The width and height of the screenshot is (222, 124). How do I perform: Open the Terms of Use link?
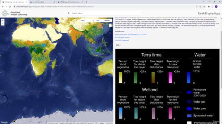[109, 123]
